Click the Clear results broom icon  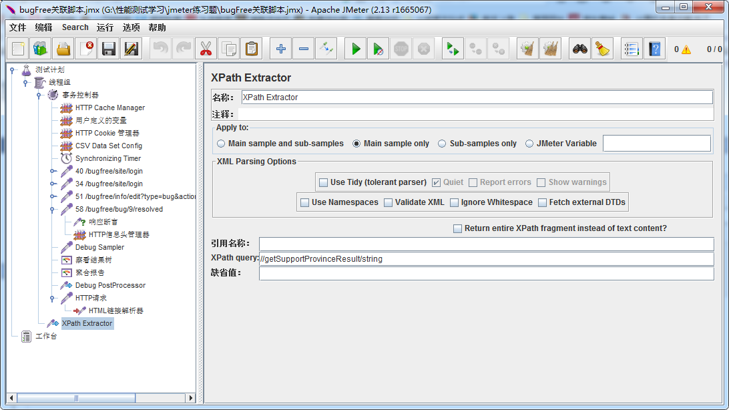pos(527,49)
